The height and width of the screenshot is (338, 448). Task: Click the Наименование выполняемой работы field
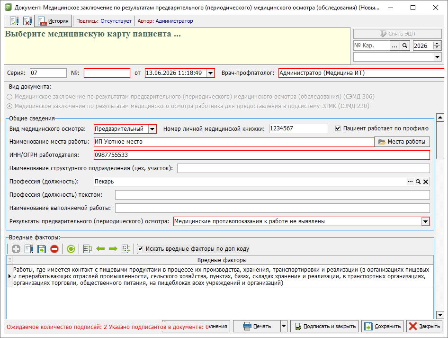(x=272, y=208)
